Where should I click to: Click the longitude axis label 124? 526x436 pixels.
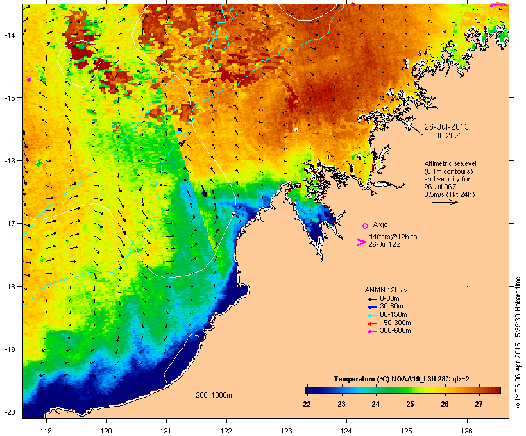click(346, 431)
